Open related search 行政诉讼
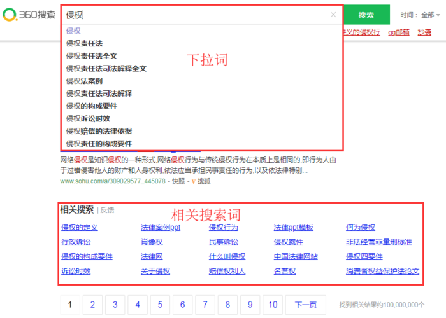Image resolution: width=446 pixels, height=318 pixels. point(76,242)
